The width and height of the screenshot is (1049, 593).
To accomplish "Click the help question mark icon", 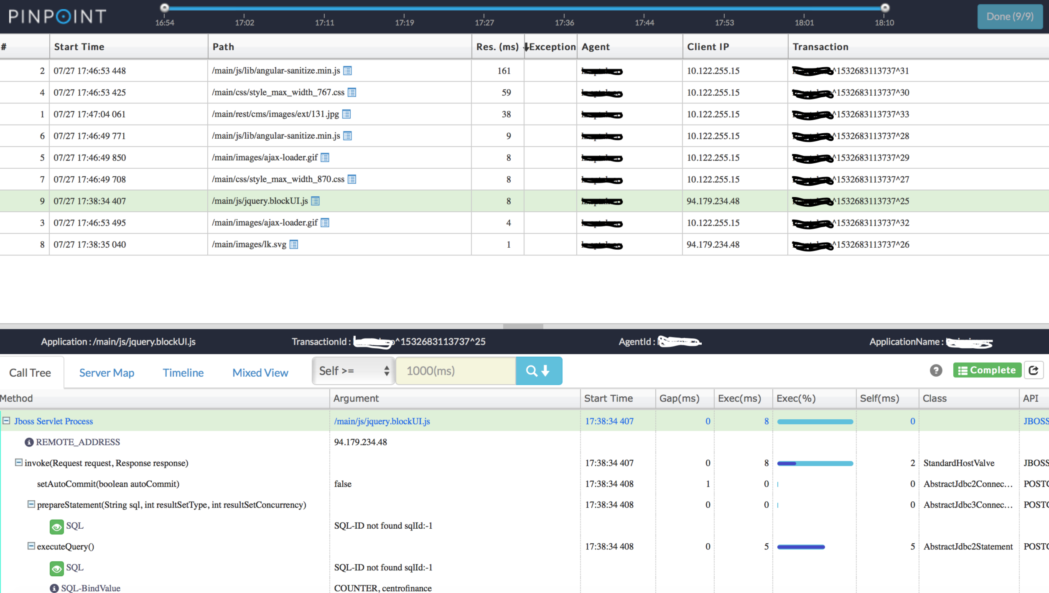I will pyautogui.click(x=936, y=370).
